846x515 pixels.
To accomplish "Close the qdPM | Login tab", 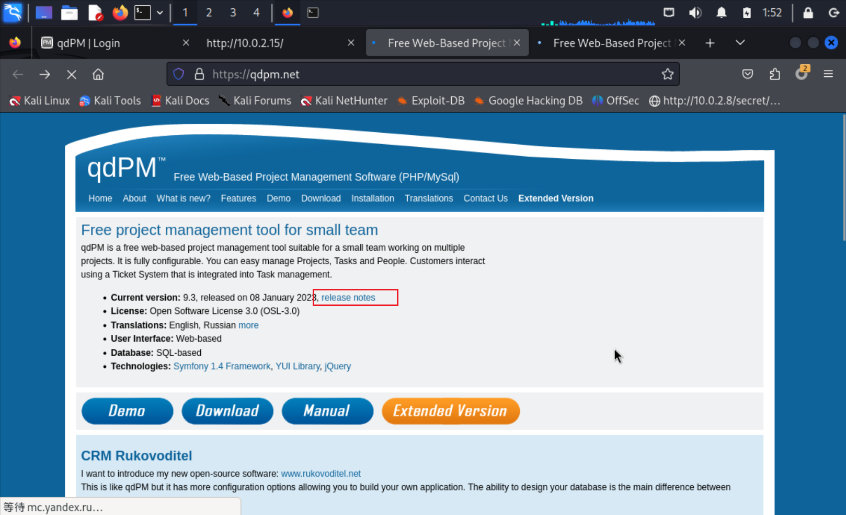I will tap(186, 43).
